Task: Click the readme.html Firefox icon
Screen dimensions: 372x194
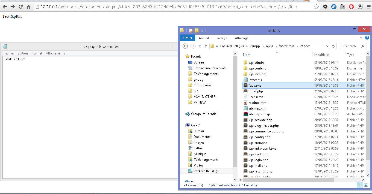Action: click(x=245, y=103)
